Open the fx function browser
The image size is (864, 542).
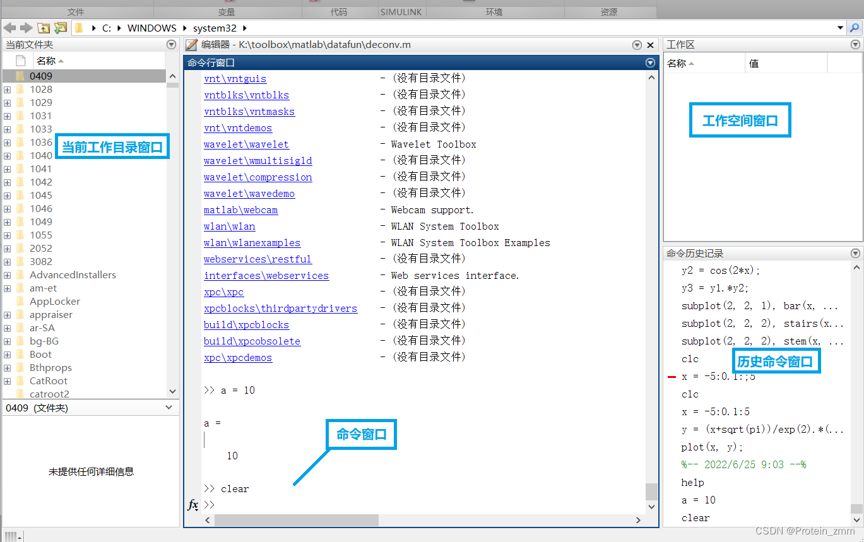[193, 505]
